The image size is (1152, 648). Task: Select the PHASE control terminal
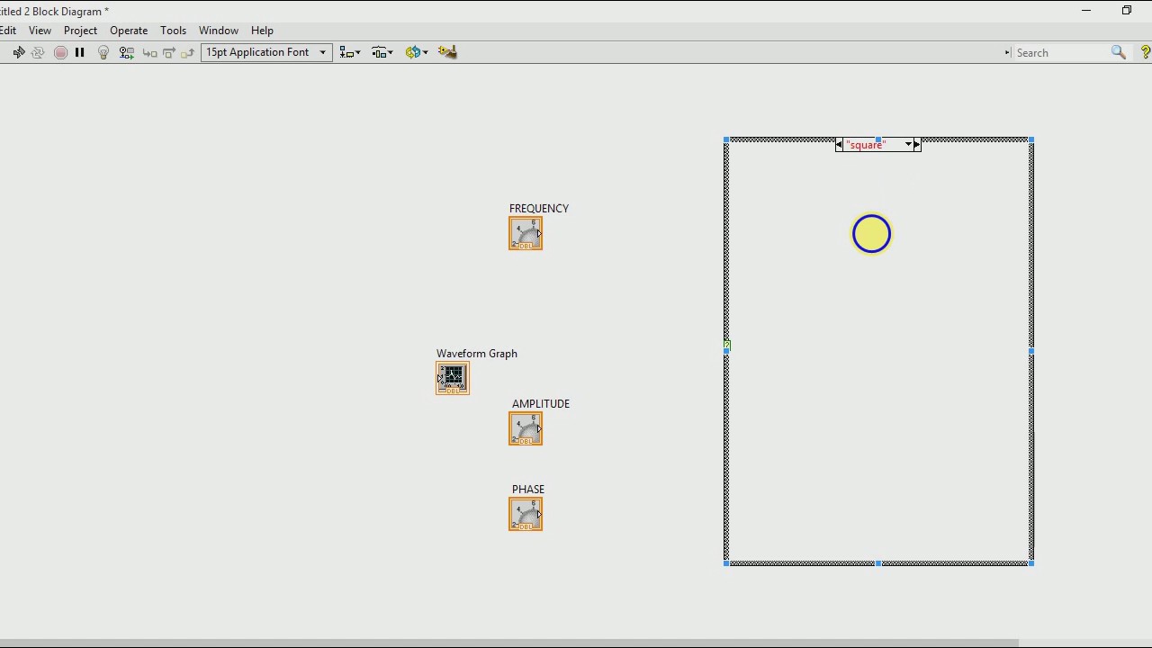tap(526, 514)
